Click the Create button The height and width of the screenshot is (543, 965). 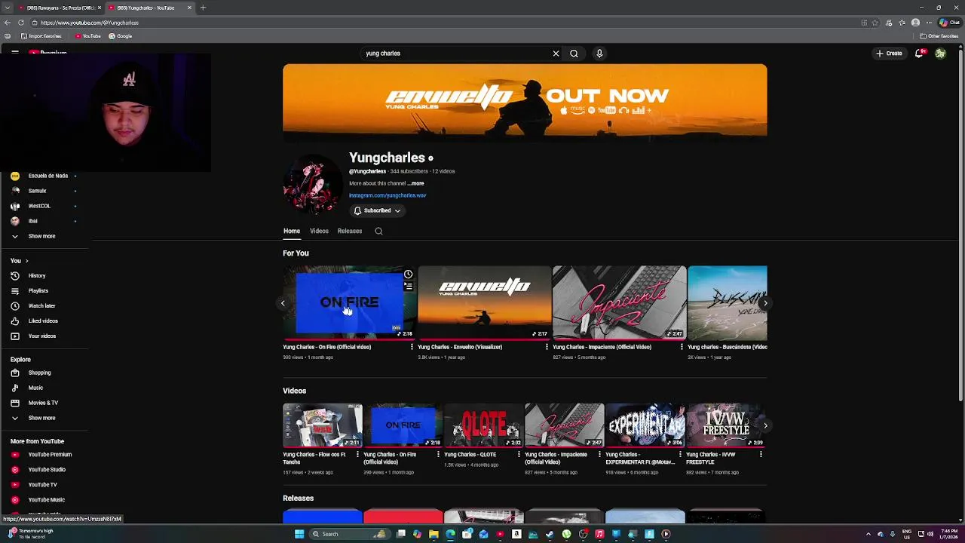pos(890,54)
